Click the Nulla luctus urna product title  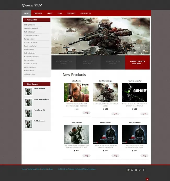(x=134, y=123)
